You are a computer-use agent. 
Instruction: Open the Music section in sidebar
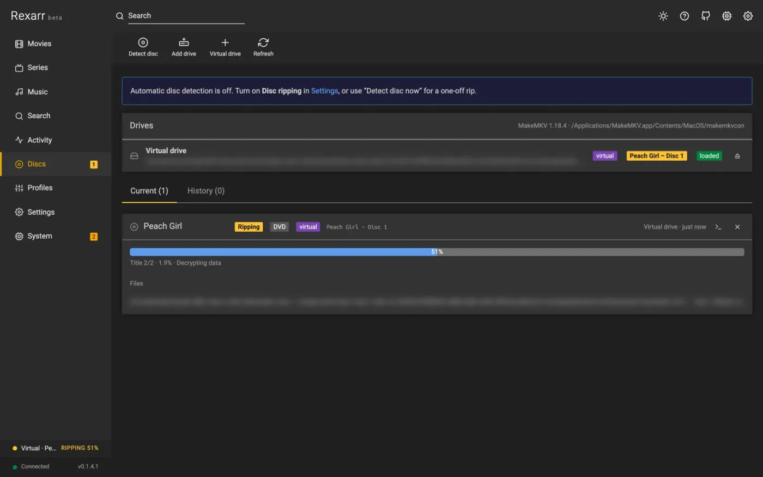(56, 92)
